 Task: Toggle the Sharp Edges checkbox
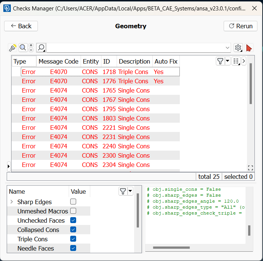pyautogui.click(x=73, y=202)
